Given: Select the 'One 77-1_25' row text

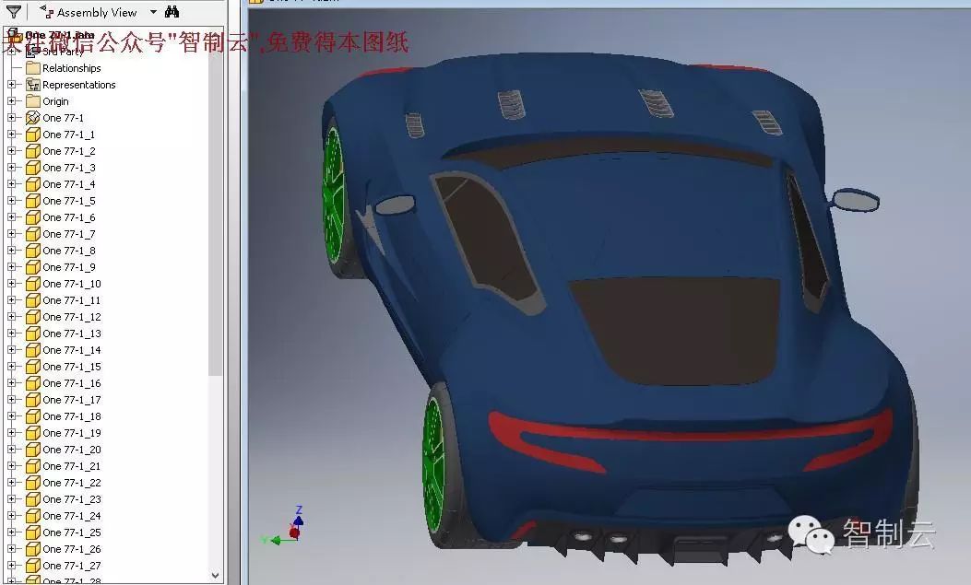Looking at the screenshot, I should (x=71, y=532).
